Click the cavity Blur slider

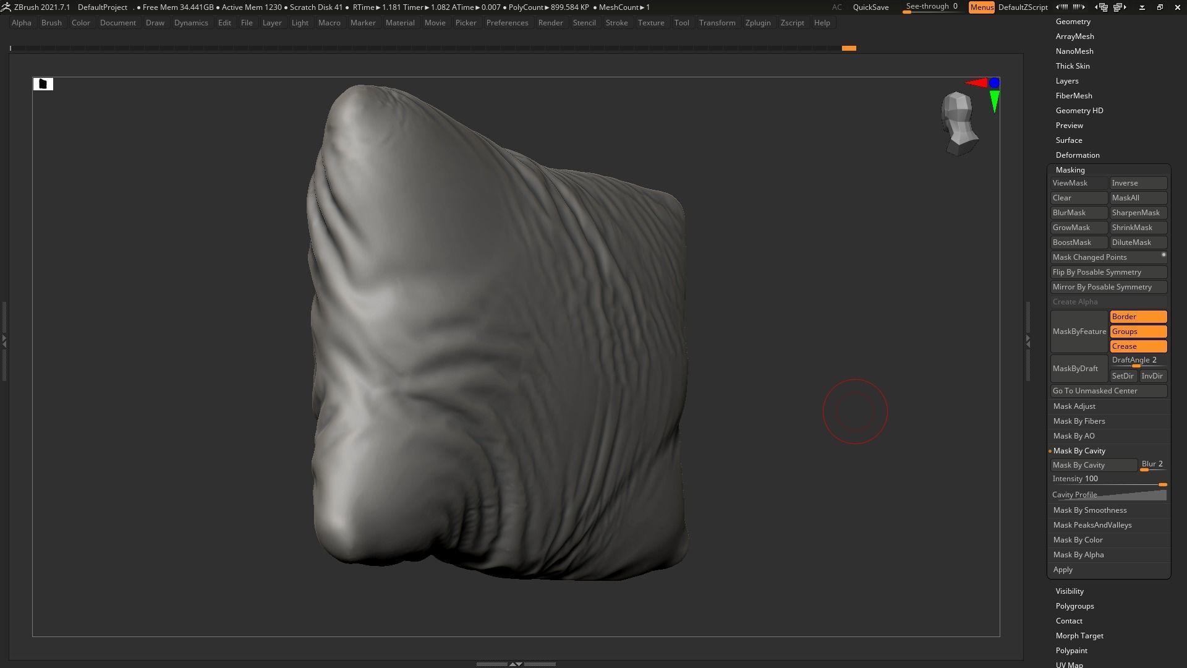1153,465
